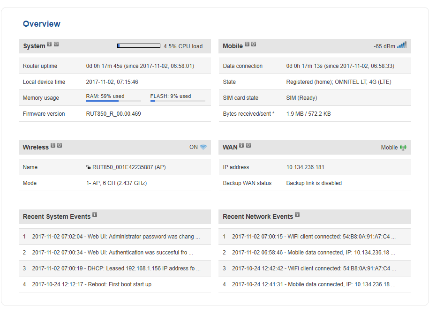Click the Overview page heading
This screenshot has height=313, width=436.
42,24
